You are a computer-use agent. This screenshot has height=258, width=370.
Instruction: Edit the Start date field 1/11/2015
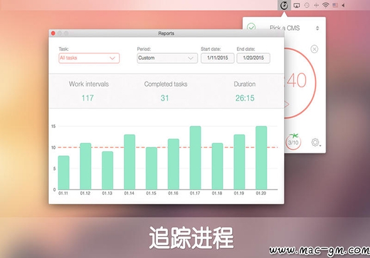pyautogui.click(x=218, y=58)
